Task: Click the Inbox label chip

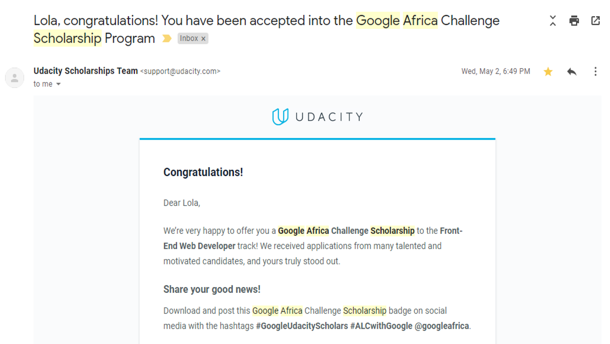Action: click(189, 39)
